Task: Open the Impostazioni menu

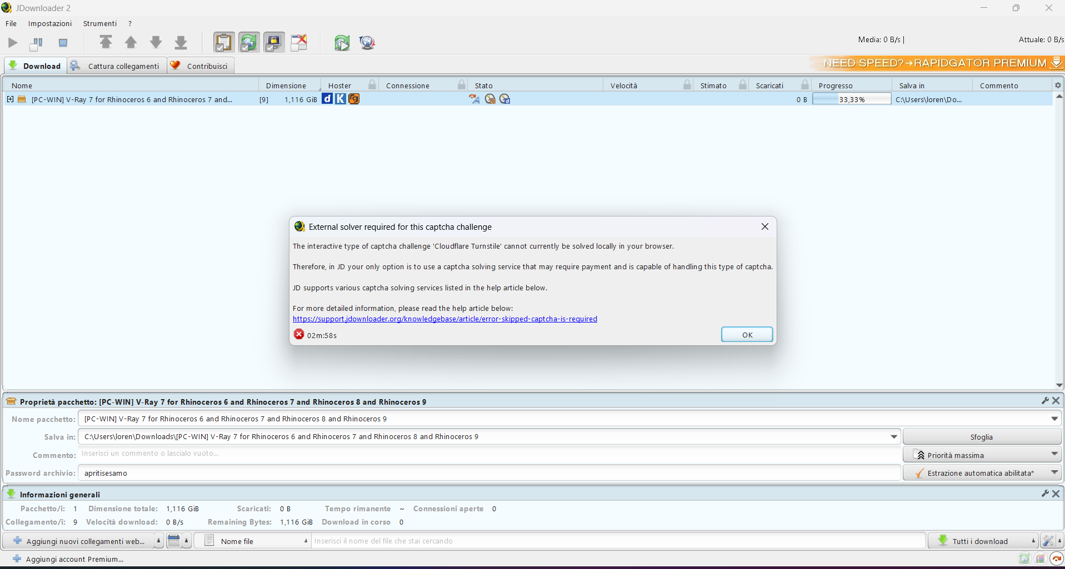Action: (x=50, y=23)
